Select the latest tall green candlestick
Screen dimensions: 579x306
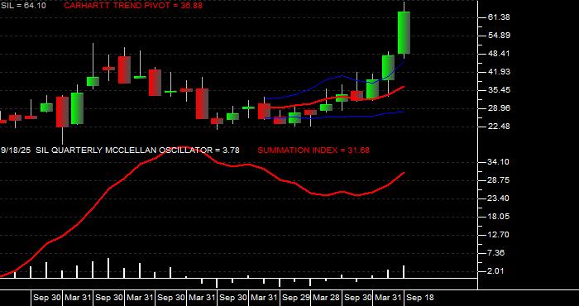click(x=404, y=33)
